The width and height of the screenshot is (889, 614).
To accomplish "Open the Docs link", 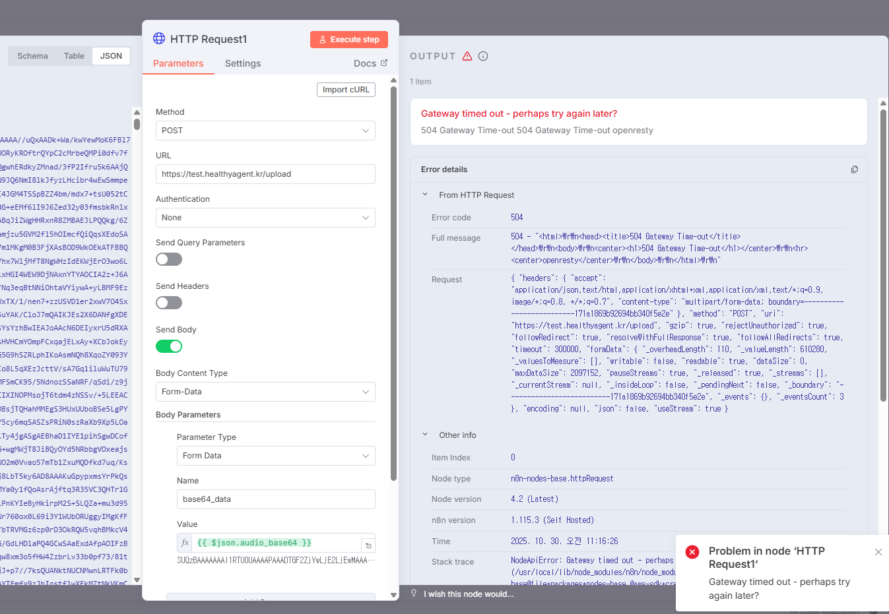I will 370,63.
